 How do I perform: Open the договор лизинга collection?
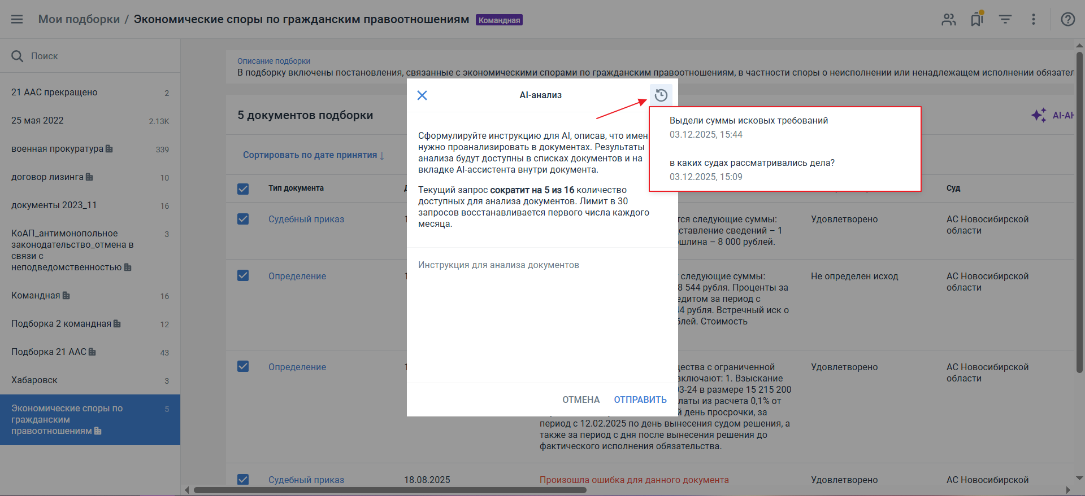47,177
